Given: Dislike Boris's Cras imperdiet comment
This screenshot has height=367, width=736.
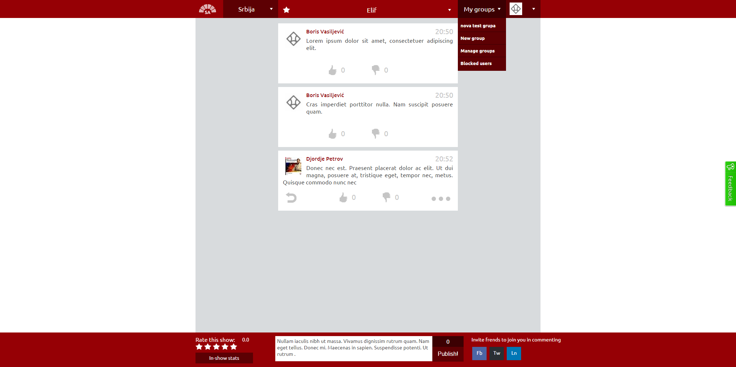Looking at the screenshot, I should click(x=376, y=134).
